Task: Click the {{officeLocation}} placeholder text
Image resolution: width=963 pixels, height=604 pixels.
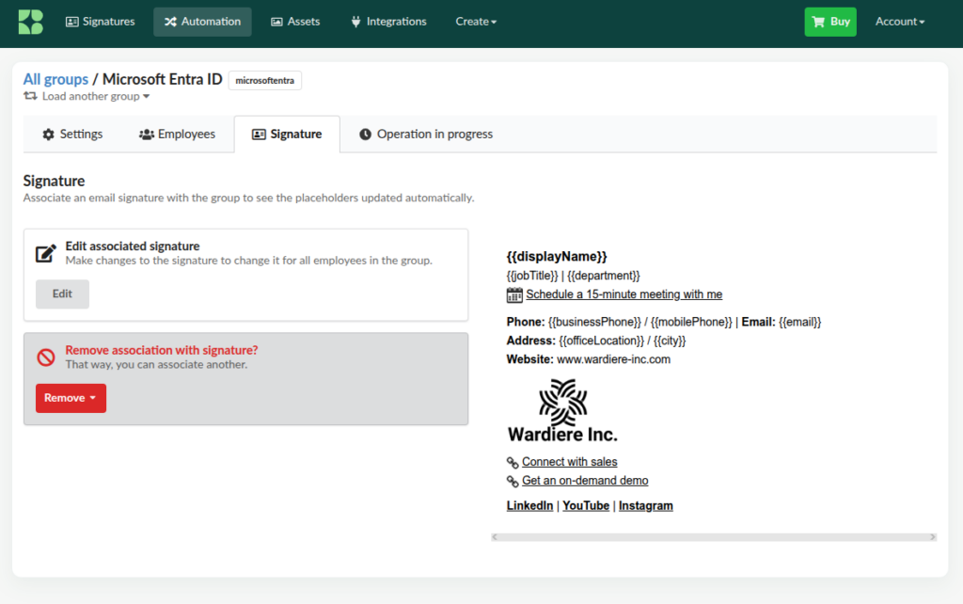Action: pos(601,341)
